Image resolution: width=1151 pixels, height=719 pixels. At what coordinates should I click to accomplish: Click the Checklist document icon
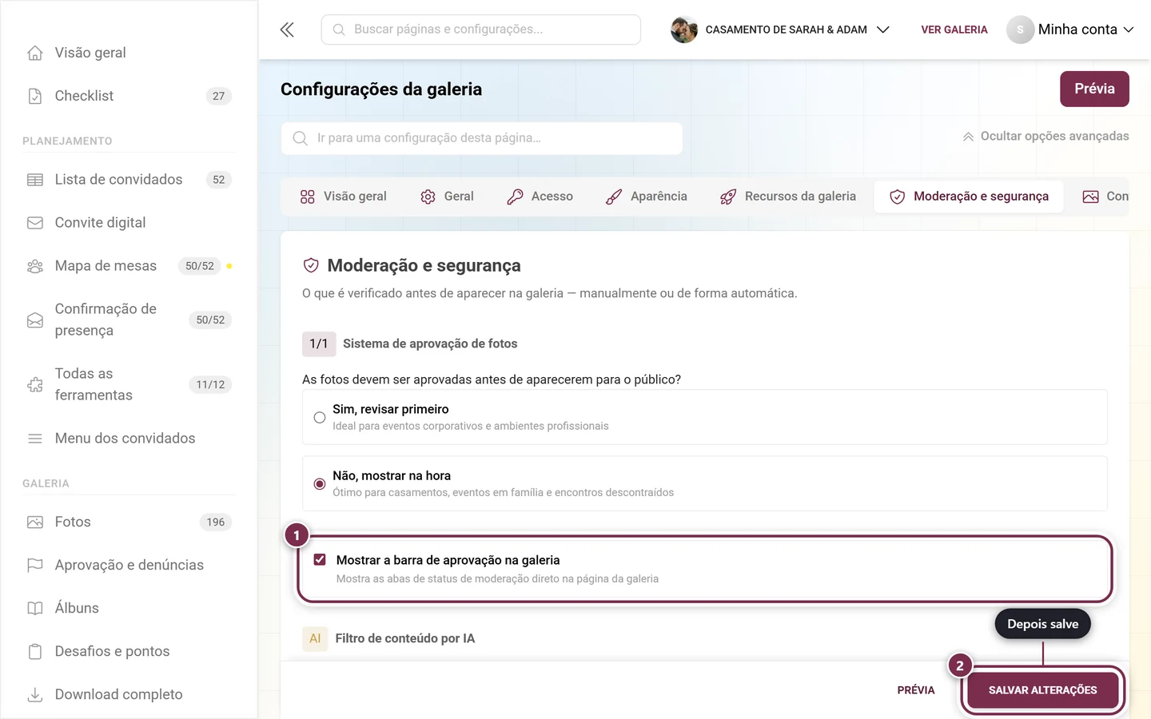click(x=35, y=96)
